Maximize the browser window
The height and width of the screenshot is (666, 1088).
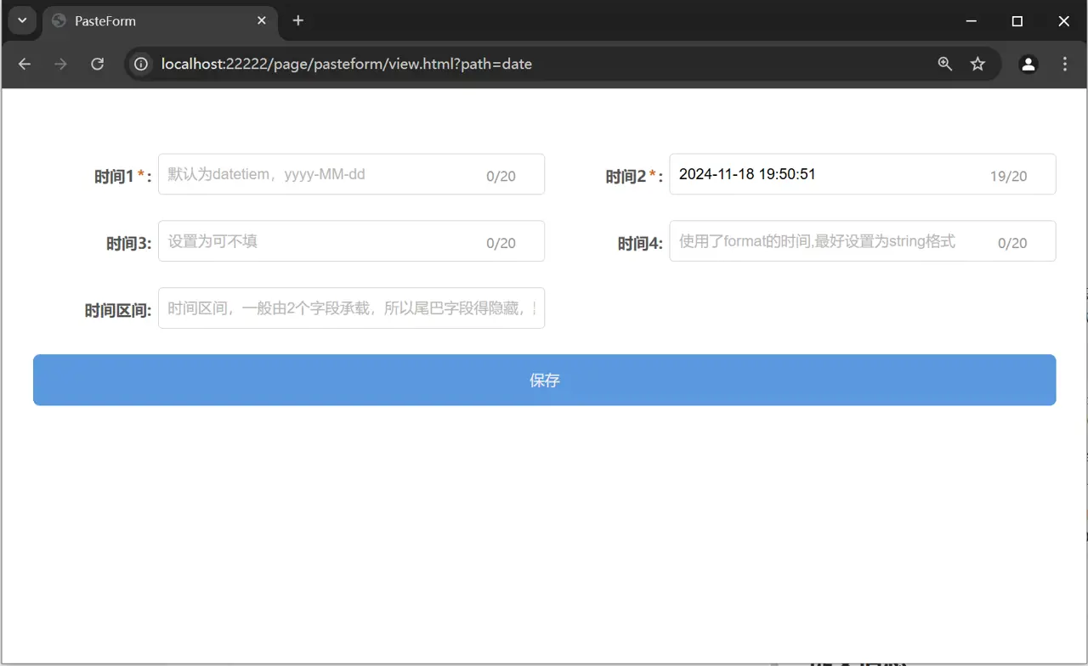pyautogui.click(x=1017, y=21)
